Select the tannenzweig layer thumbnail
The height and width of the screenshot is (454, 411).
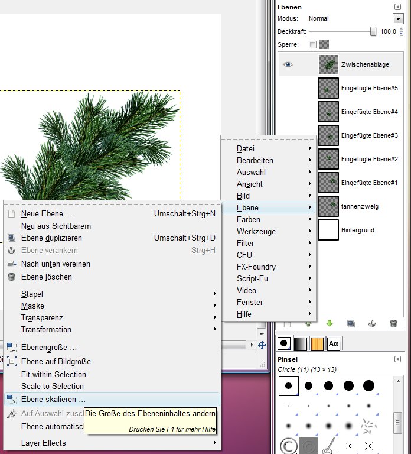[328, 206]
